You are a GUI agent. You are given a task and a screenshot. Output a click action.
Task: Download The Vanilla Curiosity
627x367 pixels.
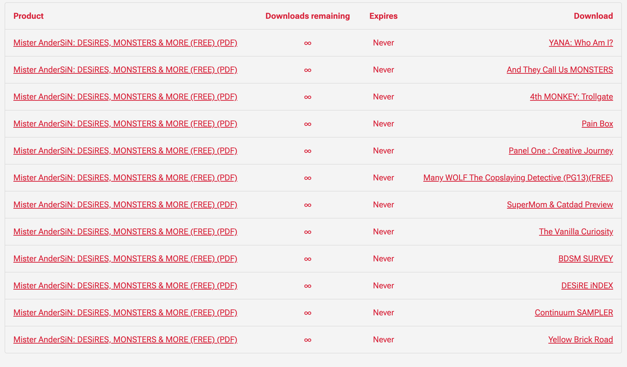576,232
